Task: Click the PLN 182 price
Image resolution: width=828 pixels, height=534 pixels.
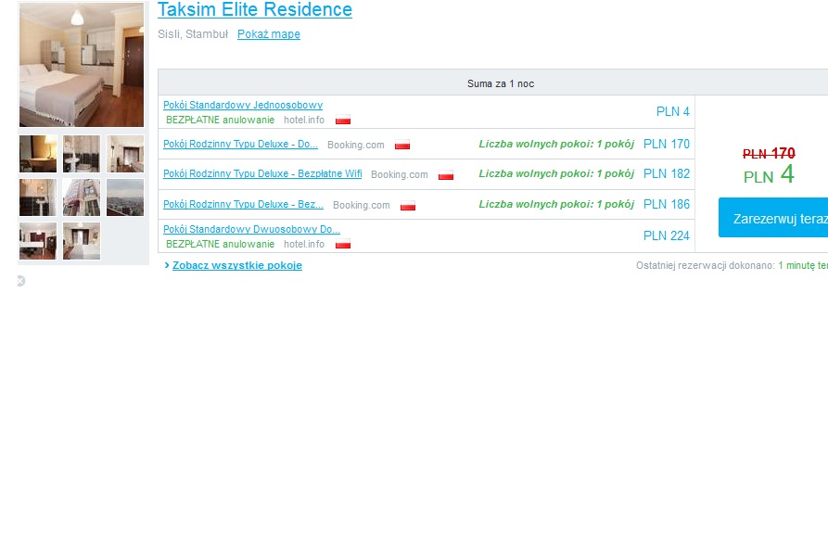Action: click(667, 173)
